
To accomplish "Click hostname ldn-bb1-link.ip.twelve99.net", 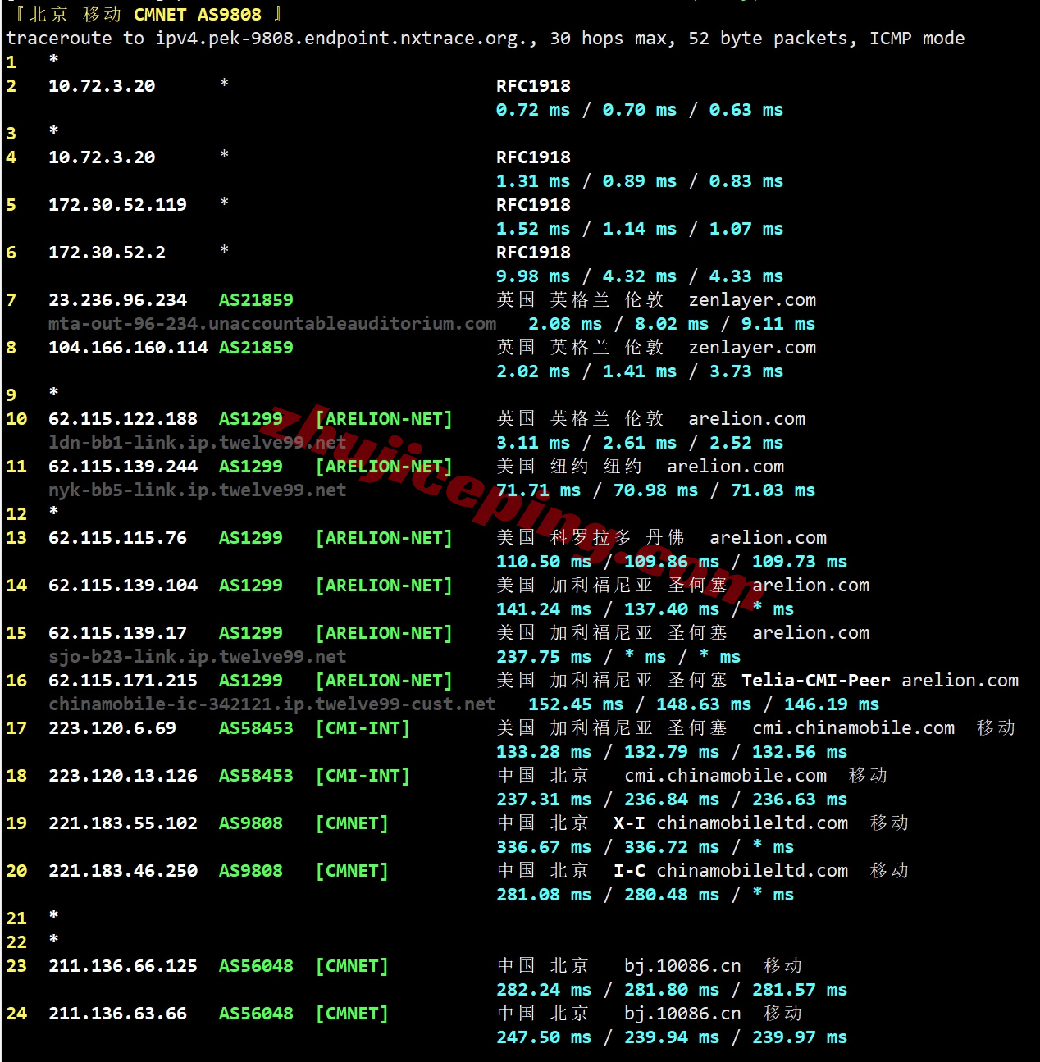I will [197, 443].
